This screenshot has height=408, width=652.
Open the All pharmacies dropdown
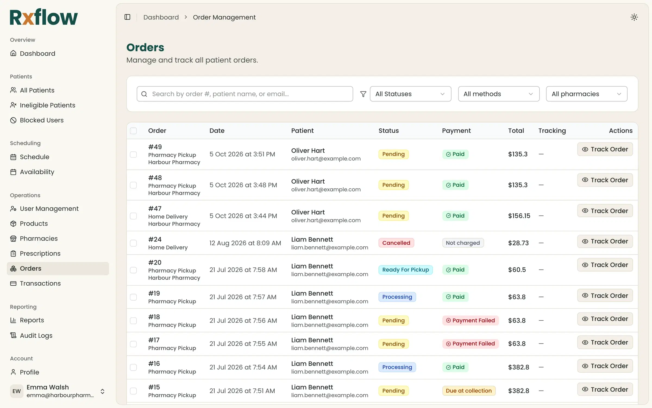[587, 94]
